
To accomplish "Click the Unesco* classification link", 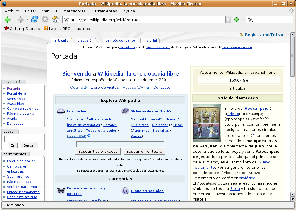I will click(172, 119).
